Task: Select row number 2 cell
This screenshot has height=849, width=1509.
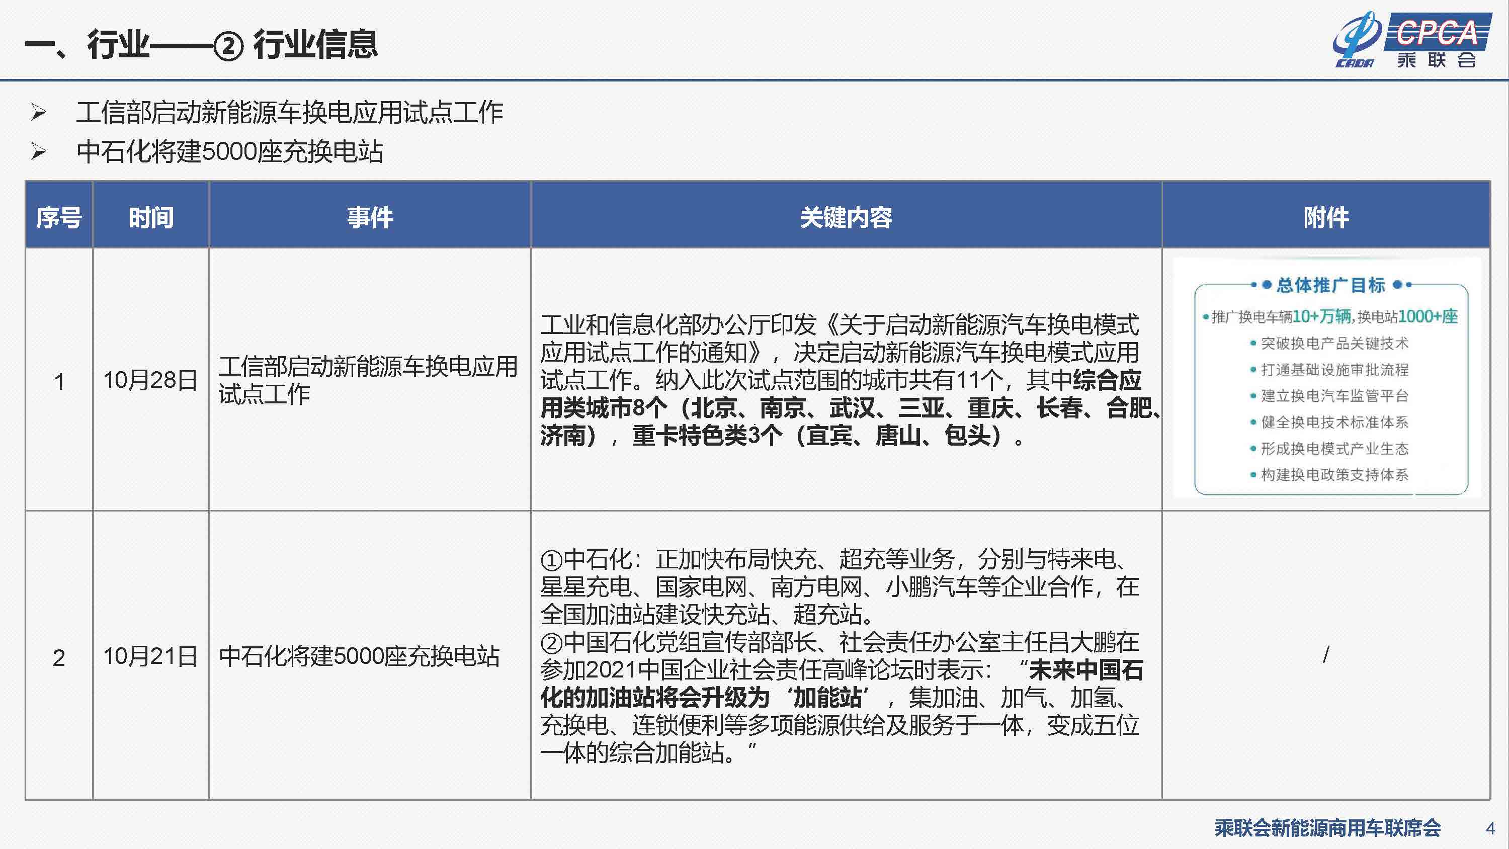Action: coord(58,655)
